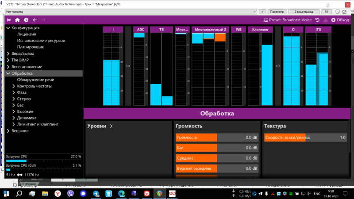The height and width of the screenshot is (199, 354).
Task: Click the Параметр button
Action: click(277, 12)
